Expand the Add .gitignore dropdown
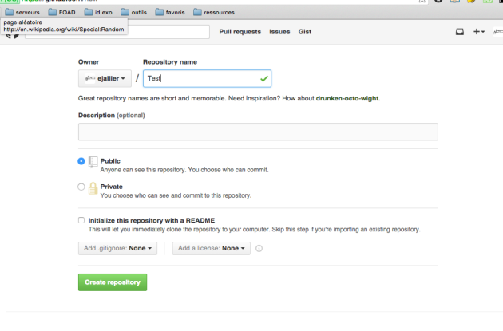503x331 pixels. coord(117,248)
